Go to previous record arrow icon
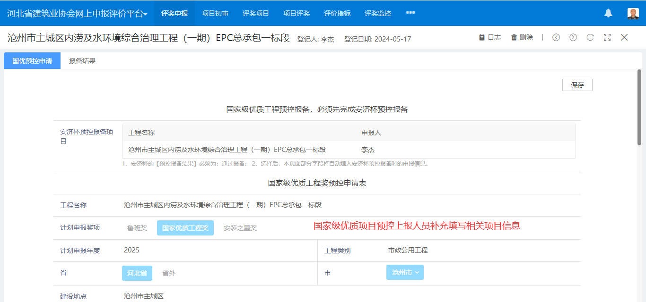646x302 pixels. [556, 37]
